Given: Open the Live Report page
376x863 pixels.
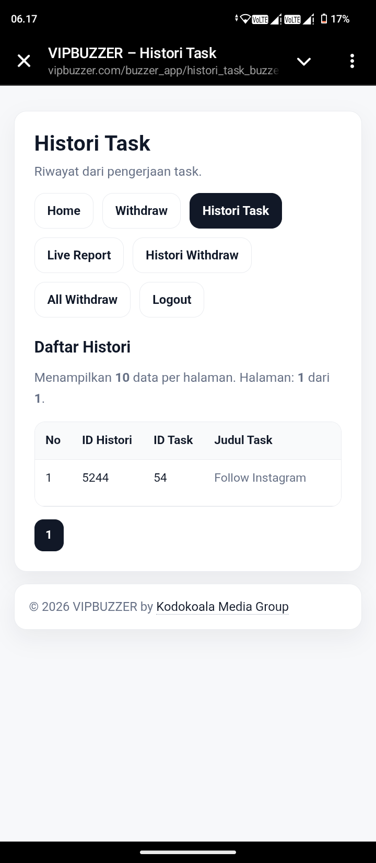Looking at the screenshot, I should [79, 255].
